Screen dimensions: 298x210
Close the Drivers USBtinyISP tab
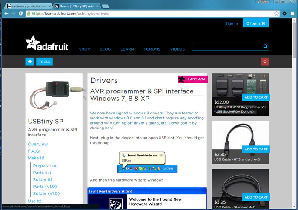(x=97, y=6)
